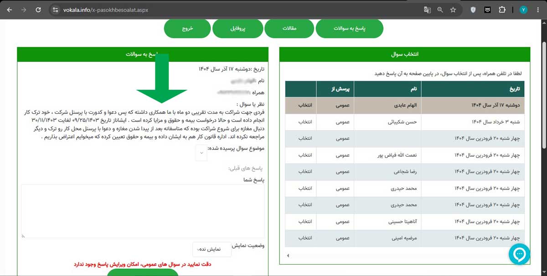Select انتخاب for الهام عابدی row
Viewport: 547px width, 276px height.
coord(305,105)
